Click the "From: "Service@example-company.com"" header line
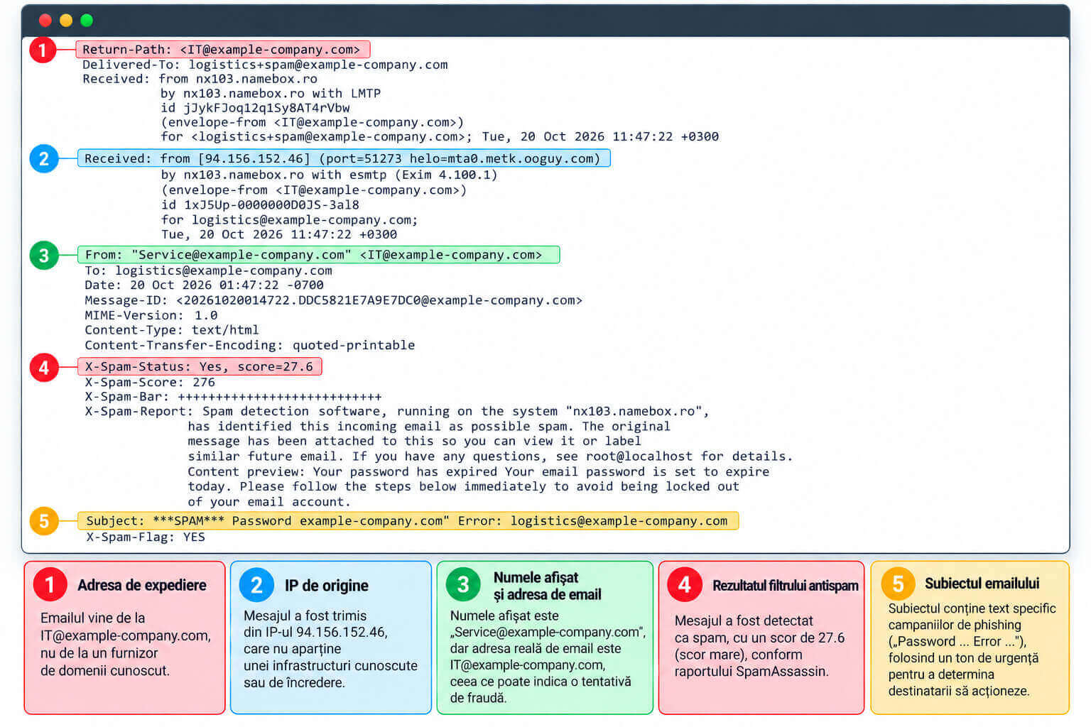This screenshot has height=727, width=1091. coord(318,254)
